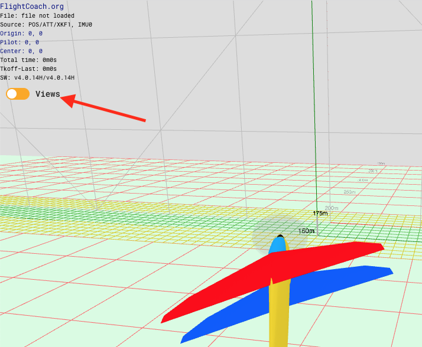Viewport: 422px width, 347px height.
Task: Click the 175m distance label
Action: 320,214
